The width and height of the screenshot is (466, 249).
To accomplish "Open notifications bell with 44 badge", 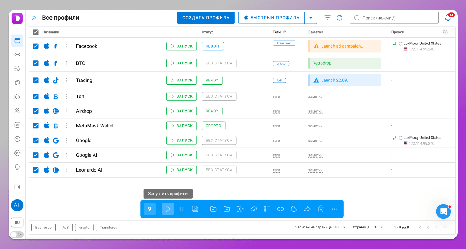I will [448, 18].
